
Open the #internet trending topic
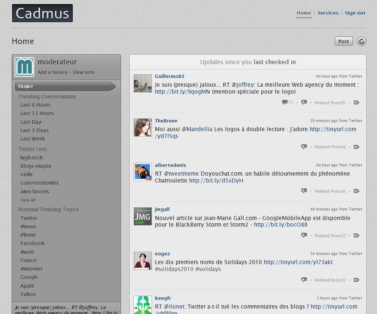[x=31, y=269]
